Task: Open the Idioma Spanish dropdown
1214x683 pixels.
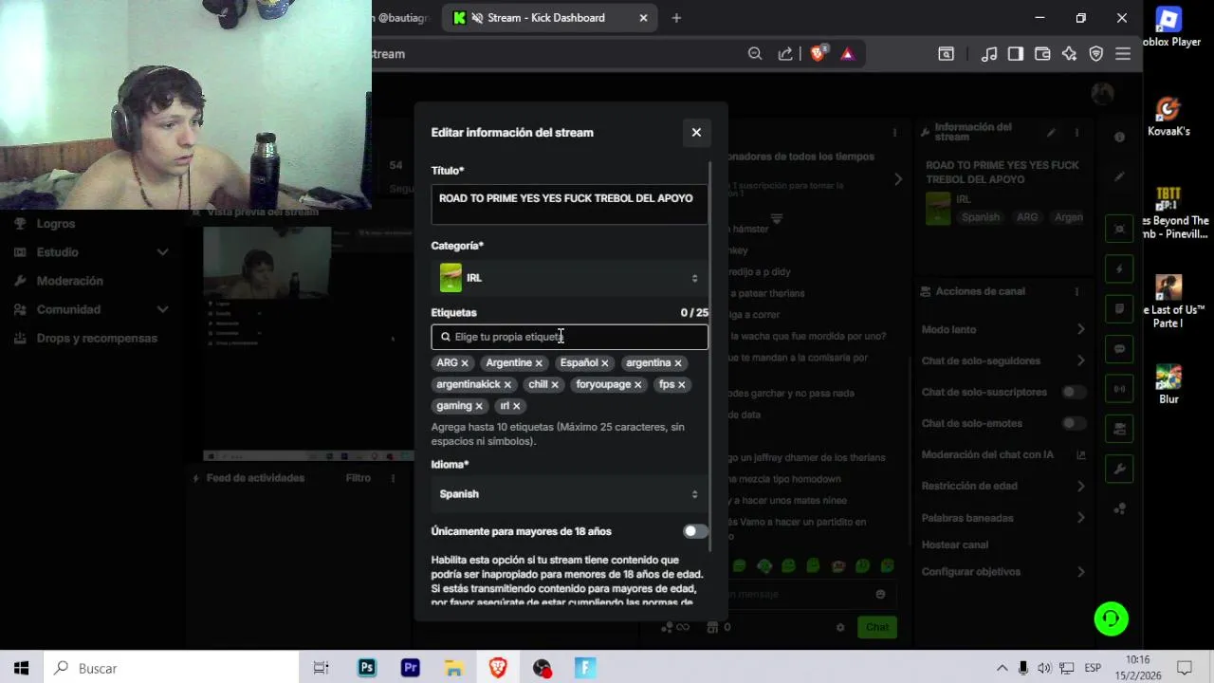Action: click(569, 494)
